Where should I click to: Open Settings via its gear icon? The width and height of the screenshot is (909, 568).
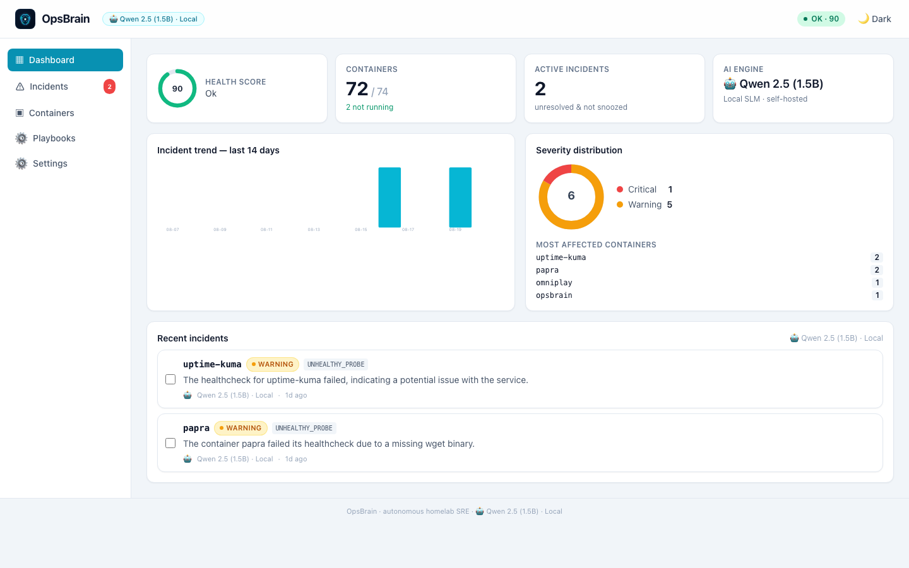pos(21,163)
